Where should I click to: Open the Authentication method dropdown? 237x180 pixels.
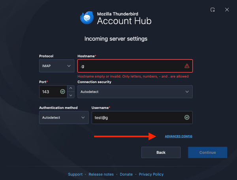click(x=64, y=117)
